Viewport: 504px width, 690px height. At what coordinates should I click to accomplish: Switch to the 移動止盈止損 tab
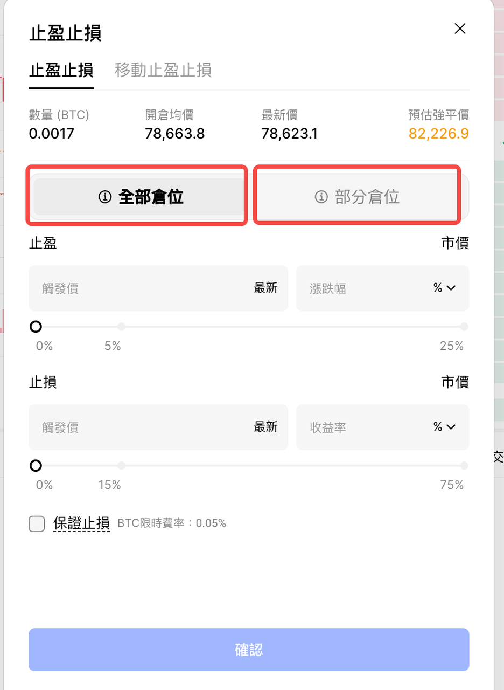click(x=163, y=70)
